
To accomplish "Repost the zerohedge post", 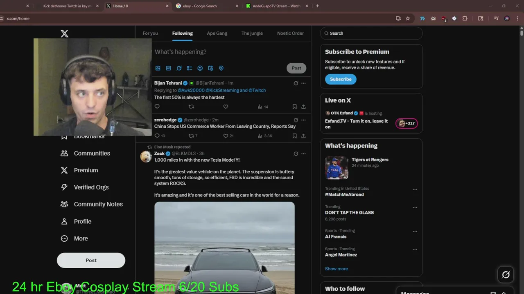I will click(x=193, y=136).
